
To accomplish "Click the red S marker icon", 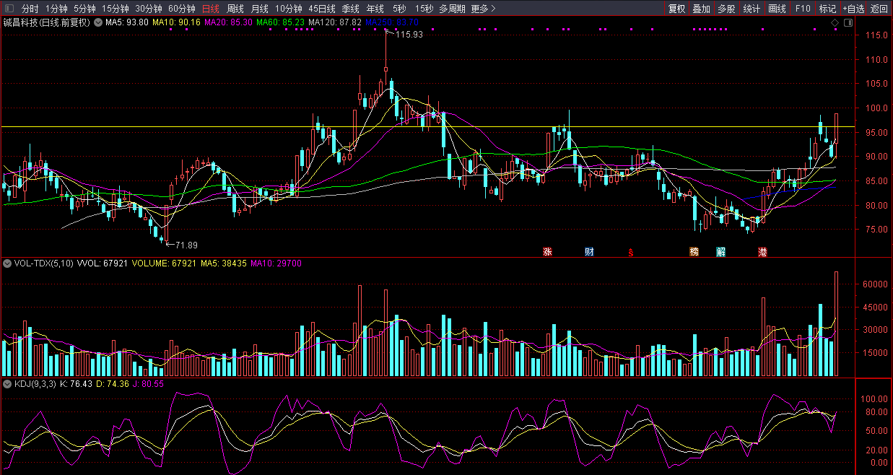I will [x=631, y=253].
